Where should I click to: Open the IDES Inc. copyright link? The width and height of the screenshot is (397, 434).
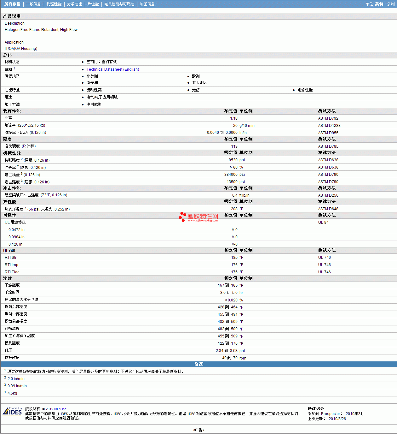pyautogui.click(x=61, y=409)
